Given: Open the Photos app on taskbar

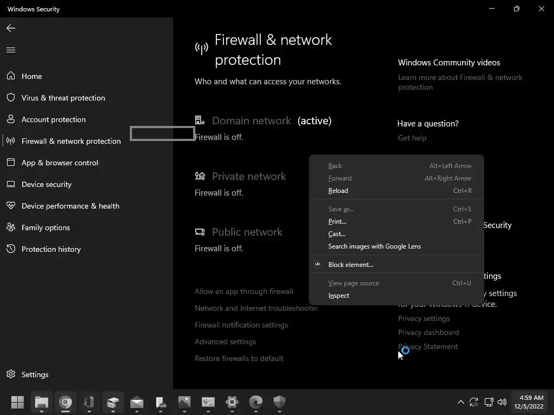Looking at the screenshot, I should [184, 402].
